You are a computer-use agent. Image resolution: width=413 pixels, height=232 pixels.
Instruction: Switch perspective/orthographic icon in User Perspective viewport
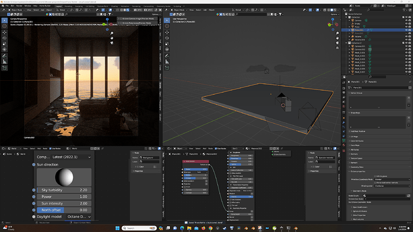(338, 48)
